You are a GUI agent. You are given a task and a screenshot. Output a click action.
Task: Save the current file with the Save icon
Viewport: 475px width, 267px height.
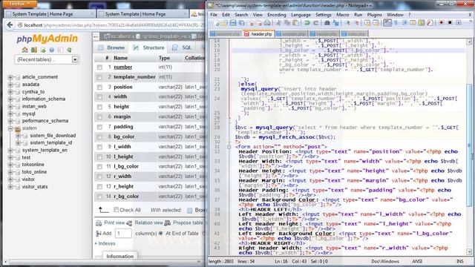pos(232,23)
